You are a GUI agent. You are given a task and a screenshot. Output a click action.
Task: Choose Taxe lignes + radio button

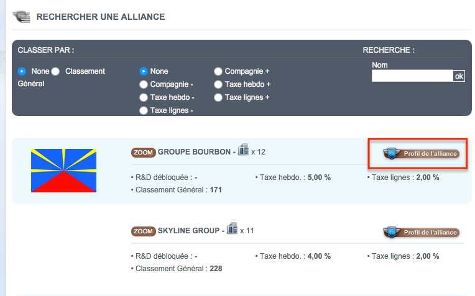[x=218, y=97]
